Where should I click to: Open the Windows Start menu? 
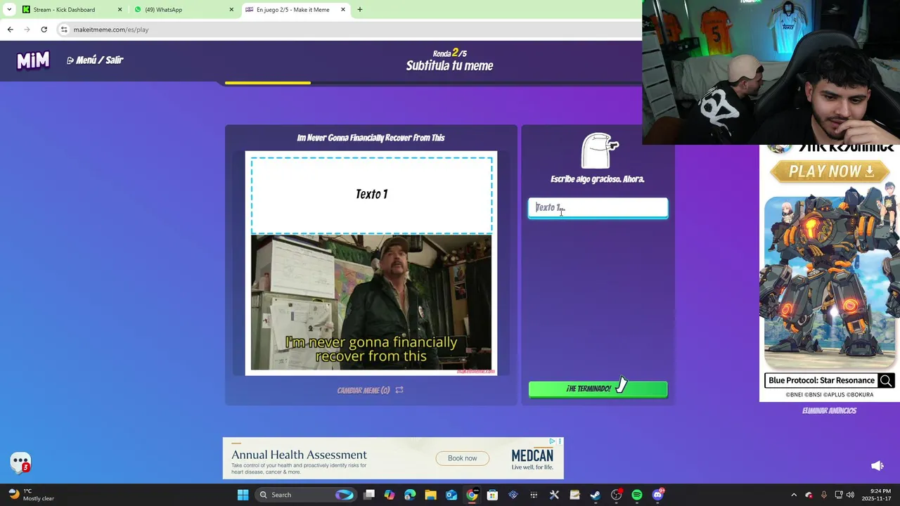pos(243,495)
